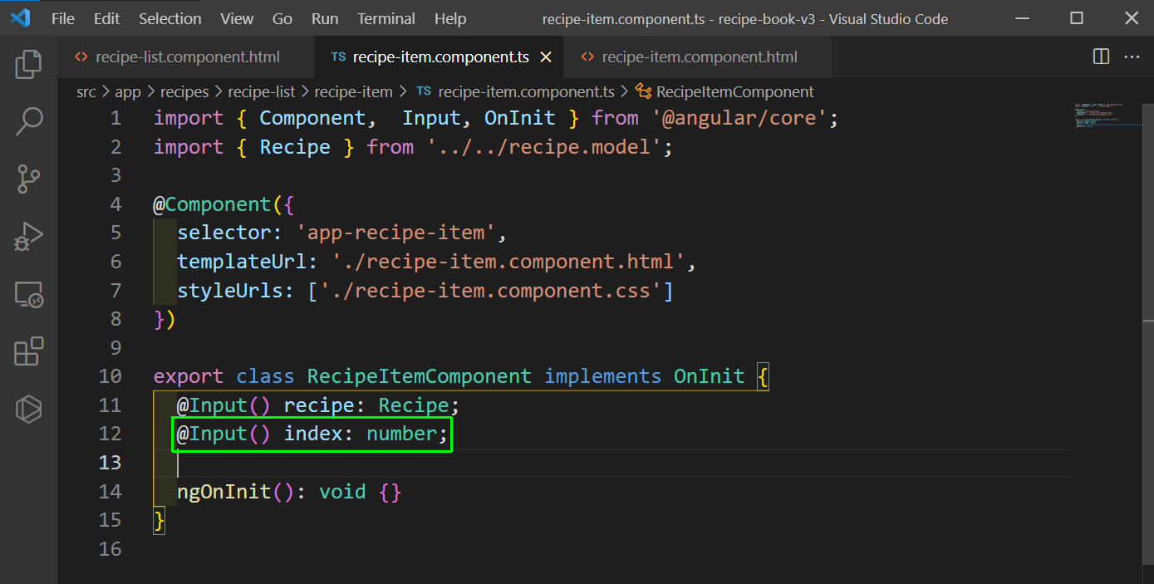Click 'styleUrls' property key
This screenshot has width=1154, height=584.
230,291
